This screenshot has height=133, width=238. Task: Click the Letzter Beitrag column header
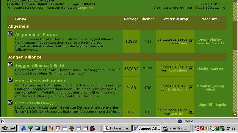tap(175, 19)
